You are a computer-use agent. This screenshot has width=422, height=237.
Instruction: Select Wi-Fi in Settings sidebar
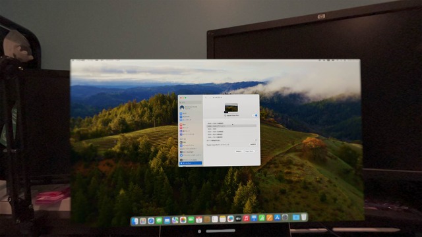coord(191,113)
